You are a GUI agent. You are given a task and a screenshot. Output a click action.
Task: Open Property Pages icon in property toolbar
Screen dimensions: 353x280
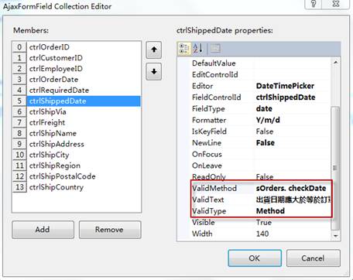(x=215, y=48)
